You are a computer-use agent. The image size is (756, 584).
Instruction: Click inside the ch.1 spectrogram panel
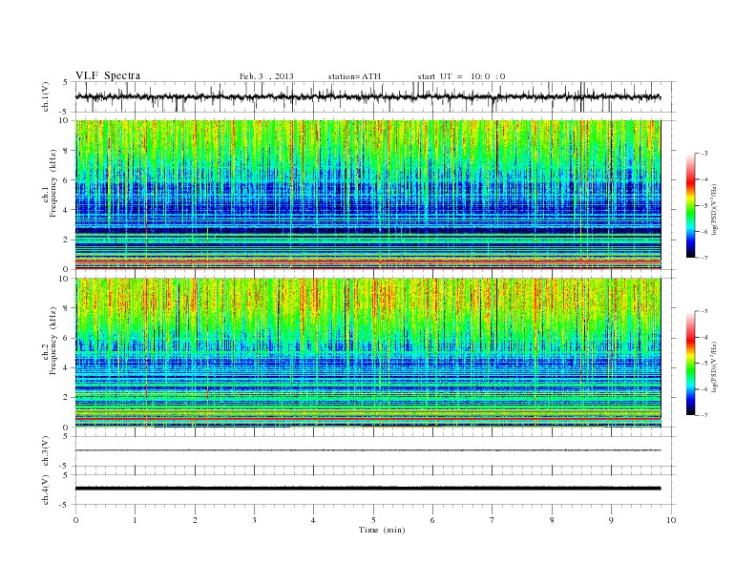pyautogui.click(x=367, y=195)
